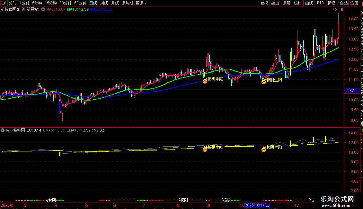The width and height of the screenshot is (363, 209).
Task: Click the 14.00 price label on the main axis
Action: (x=353, y=19)
